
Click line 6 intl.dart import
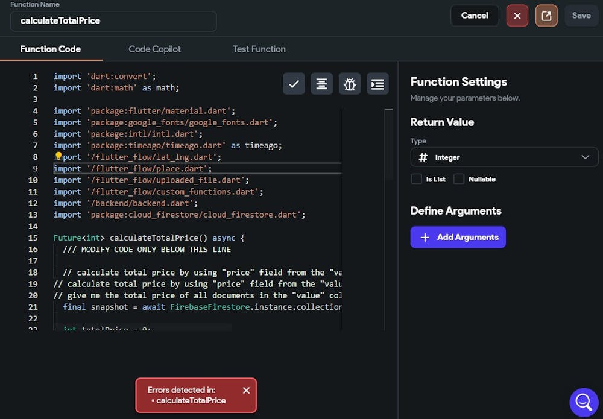128,134
